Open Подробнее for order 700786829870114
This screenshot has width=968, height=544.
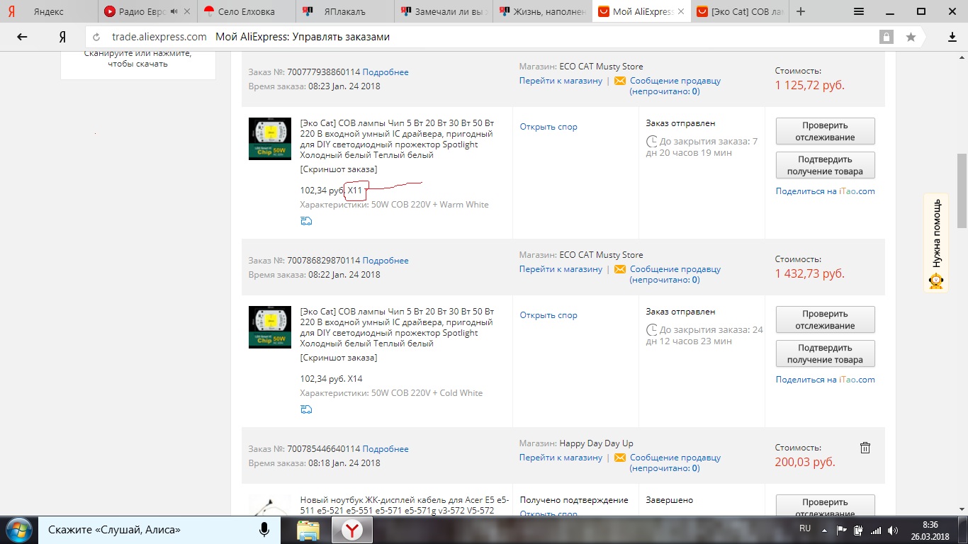(x=385, y=261)
